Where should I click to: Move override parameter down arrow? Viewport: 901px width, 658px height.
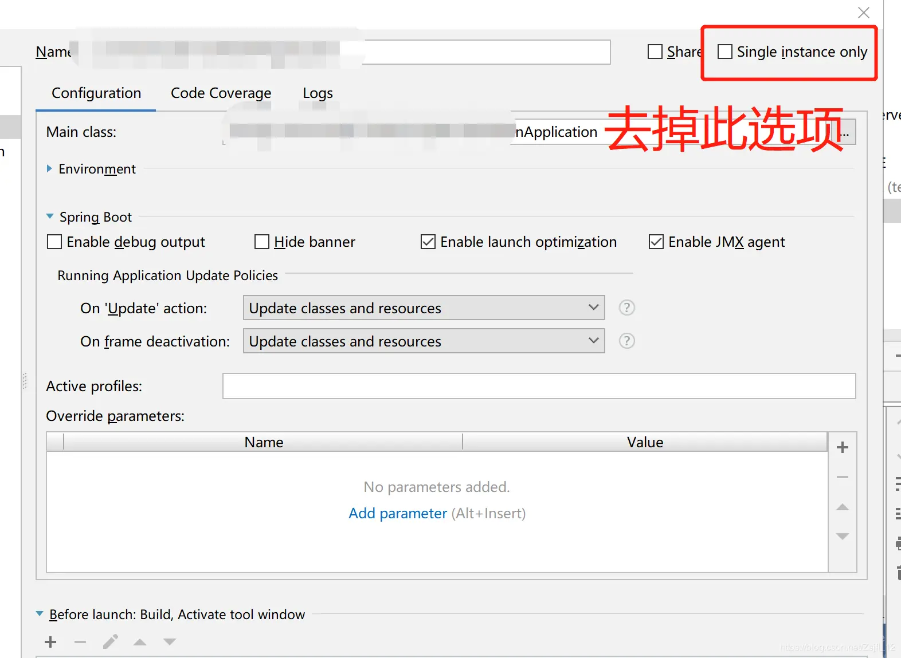(x=842, y=536)
